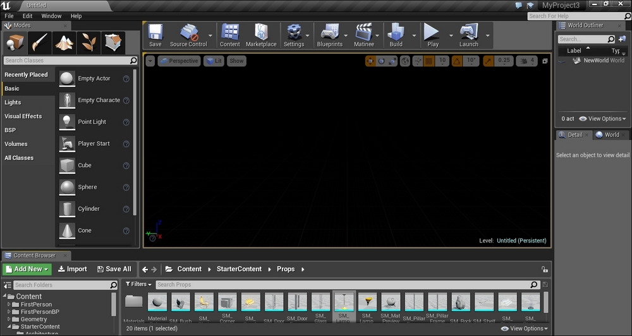The width and height of the screenshot is (632, 336).
Task: Toggle grid snapping in the viewport
Action: (428, 61)
